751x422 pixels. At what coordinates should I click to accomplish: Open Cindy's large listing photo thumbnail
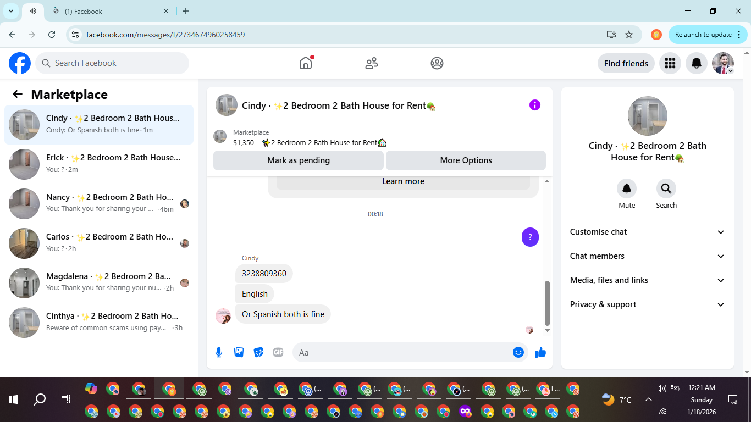(648, 116)
